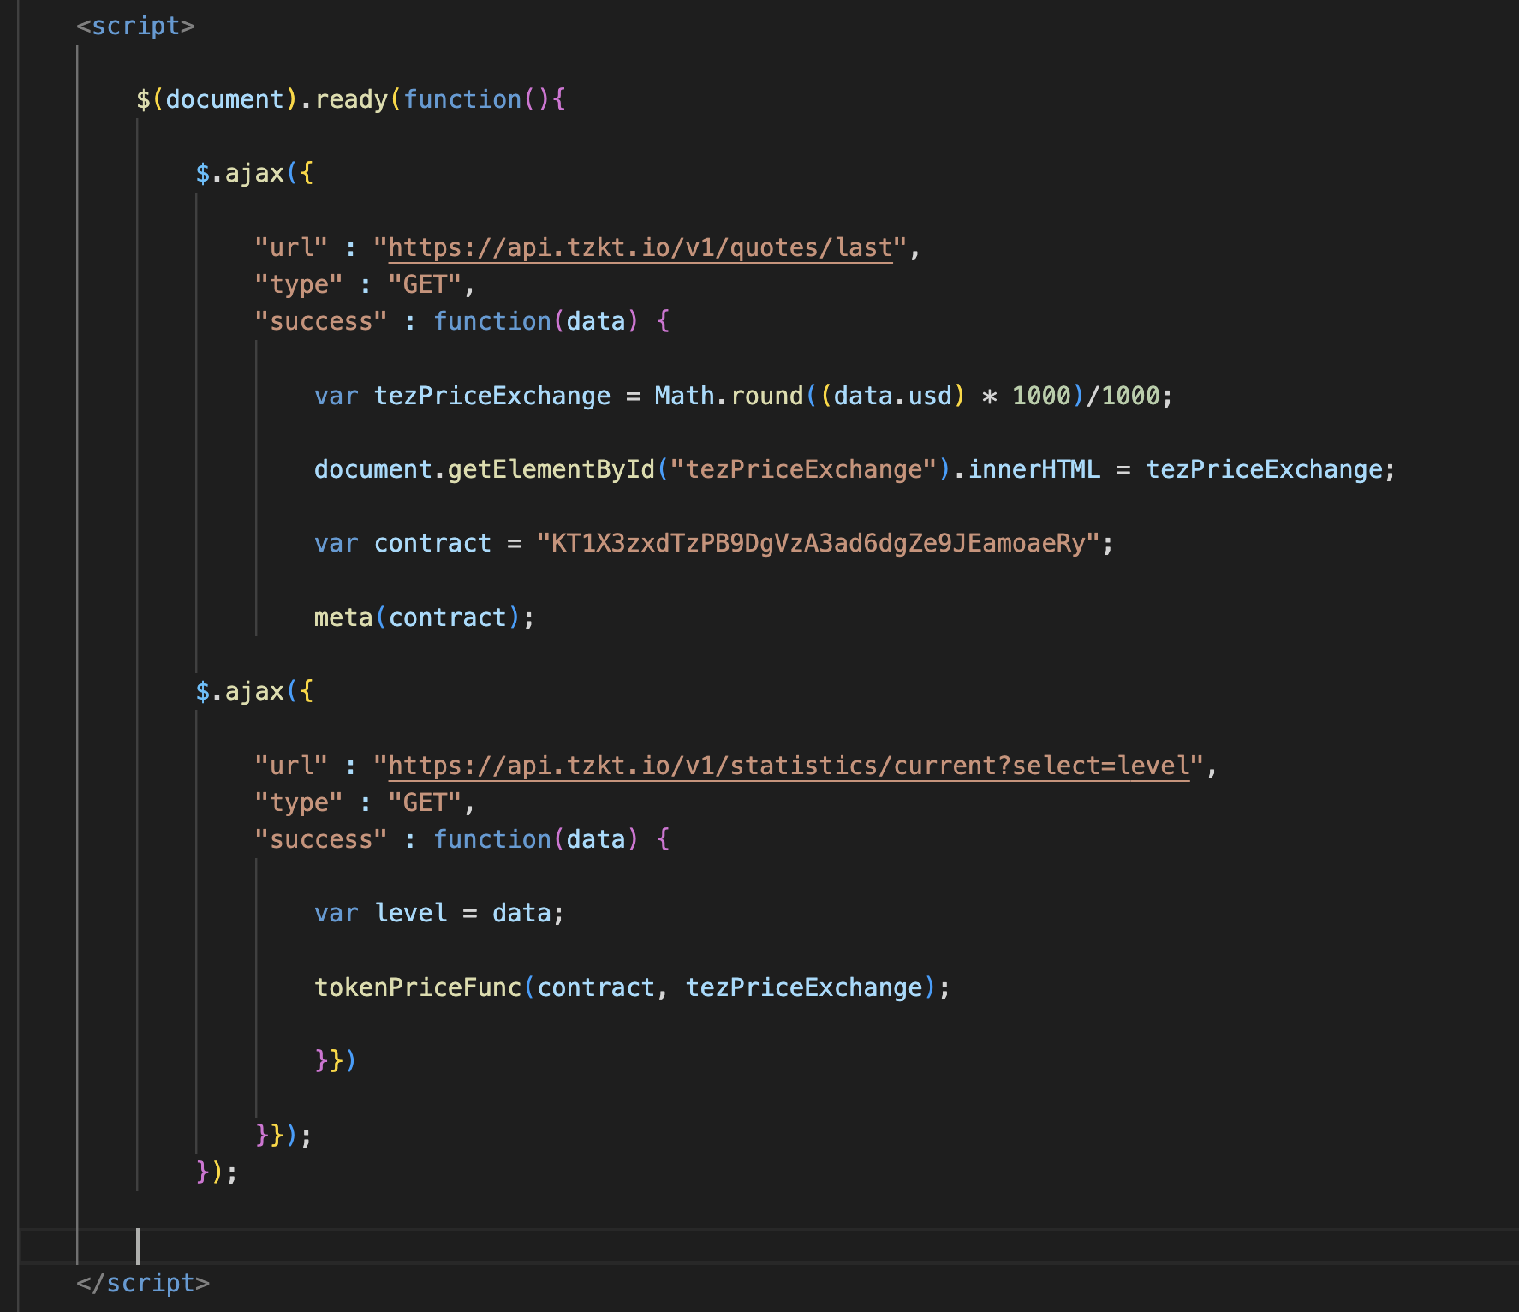Click the closing script tag
Image resolution: width=1519 pixels, height=1312 pixels.
pos(142,1283)
